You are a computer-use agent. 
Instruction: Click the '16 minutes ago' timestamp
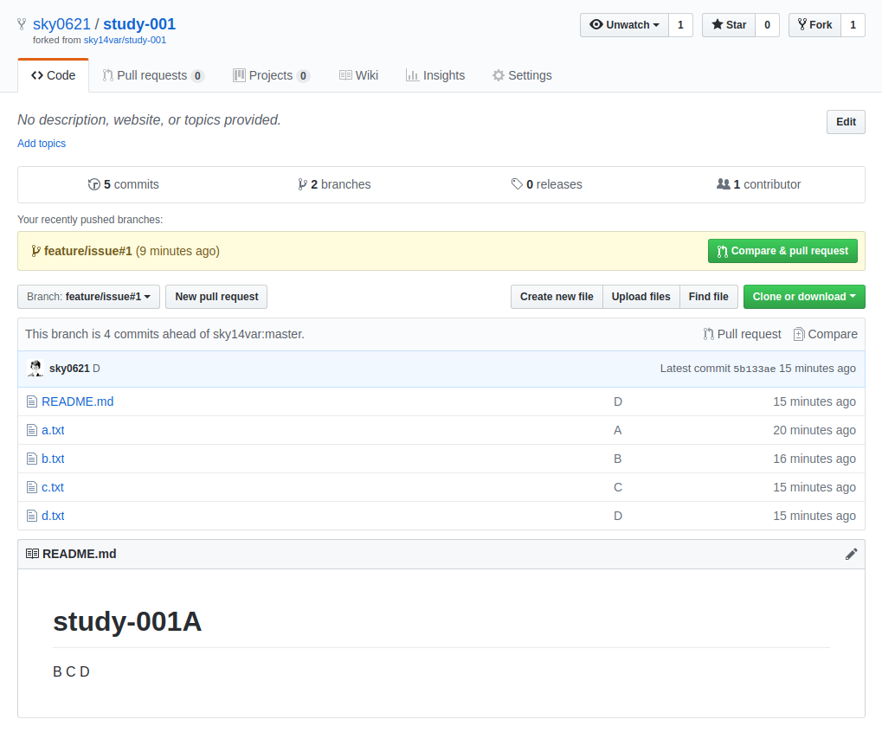pyautogui.click(x=814, y=459)
